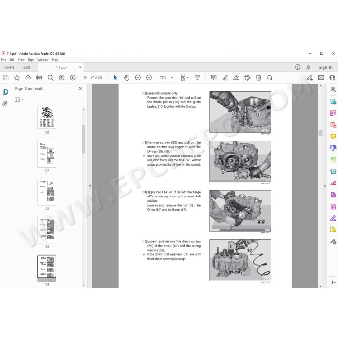Open the Attachments paperclip panel
338x338 pixels.
pos(5,104)
